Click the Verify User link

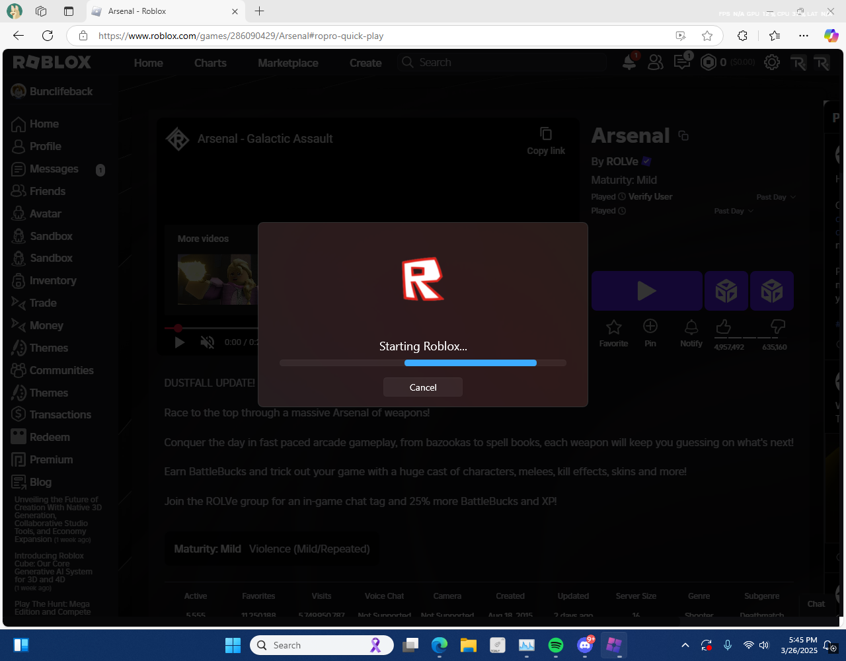pyautogui.click(x=650, y=196)
